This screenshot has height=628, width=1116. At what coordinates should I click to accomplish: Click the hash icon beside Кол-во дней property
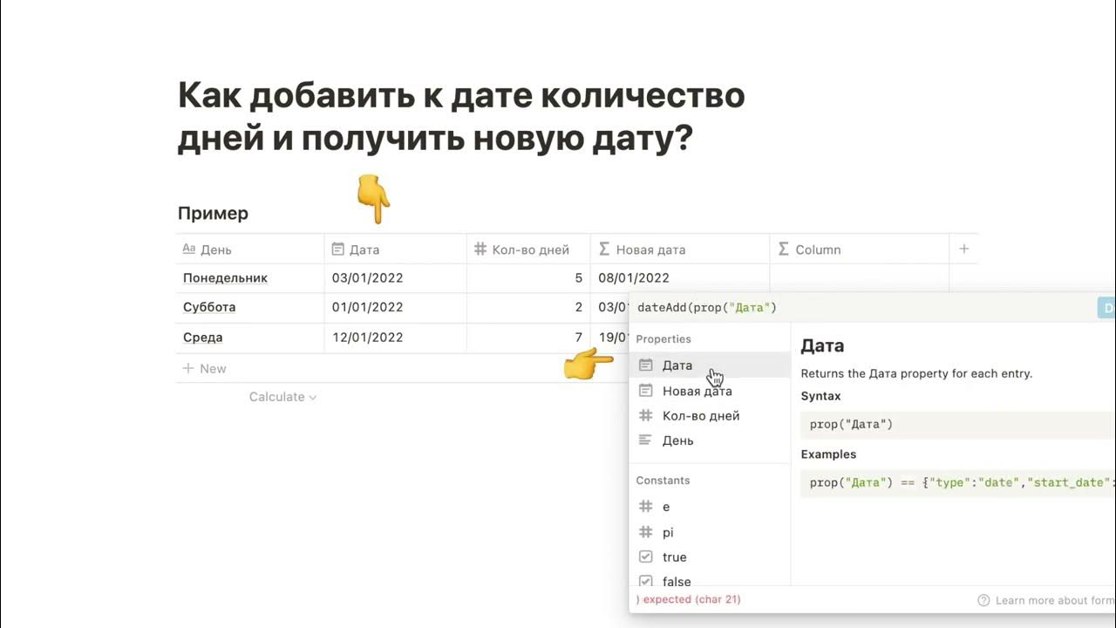[x=645, y=416]
